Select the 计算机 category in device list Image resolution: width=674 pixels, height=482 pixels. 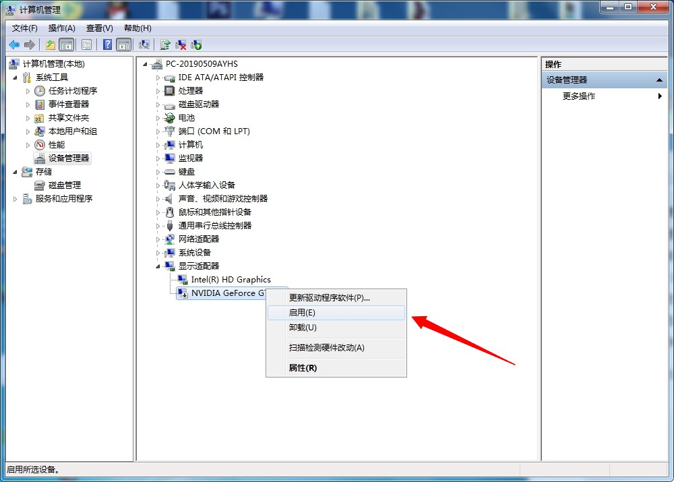[x=191, y=145]
